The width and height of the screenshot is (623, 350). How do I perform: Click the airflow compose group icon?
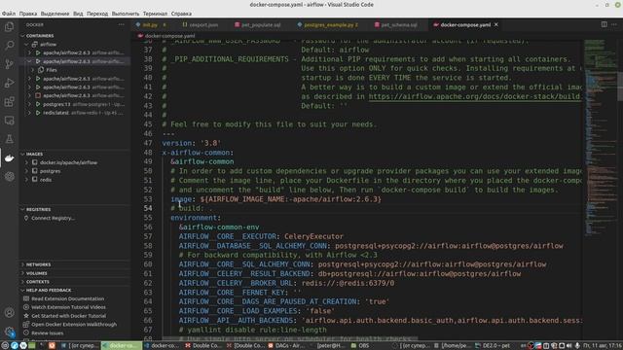click(35, 45)
